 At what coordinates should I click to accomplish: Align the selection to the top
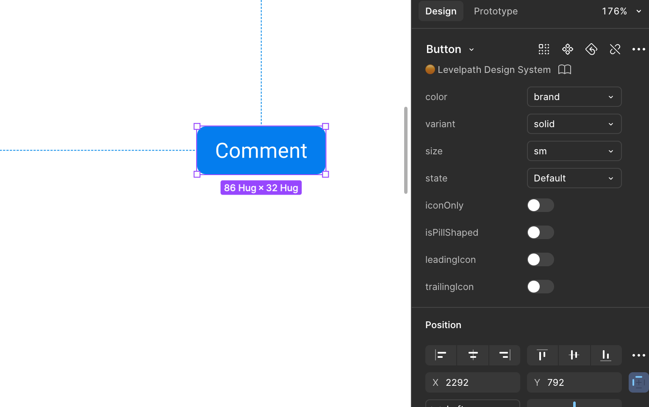click(542, 355)
